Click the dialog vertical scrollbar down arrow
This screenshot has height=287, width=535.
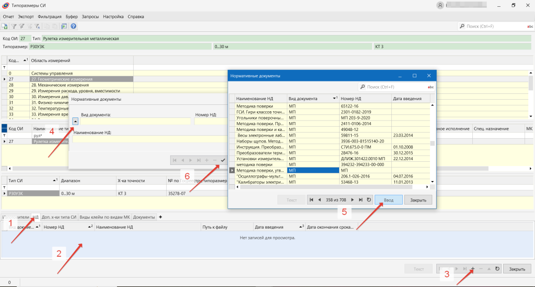[432, 182]
